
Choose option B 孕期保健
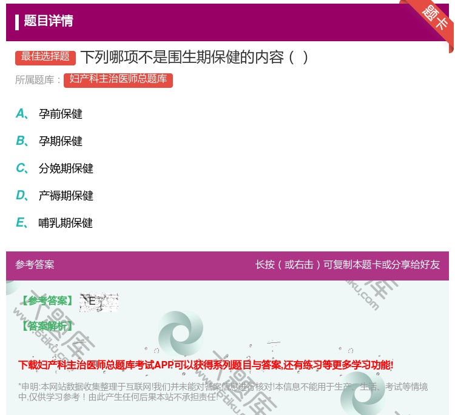point(60,141)
